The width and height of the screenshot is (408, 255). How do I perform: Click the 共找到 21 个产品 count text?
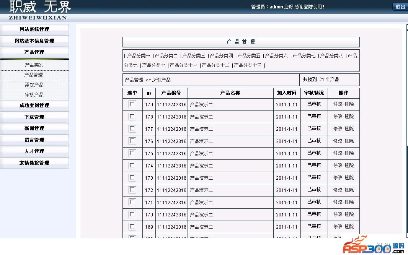coord(321,80)
